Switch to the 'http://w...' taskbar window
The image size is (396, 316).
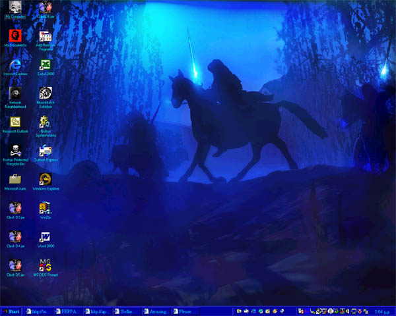[39, 311]
